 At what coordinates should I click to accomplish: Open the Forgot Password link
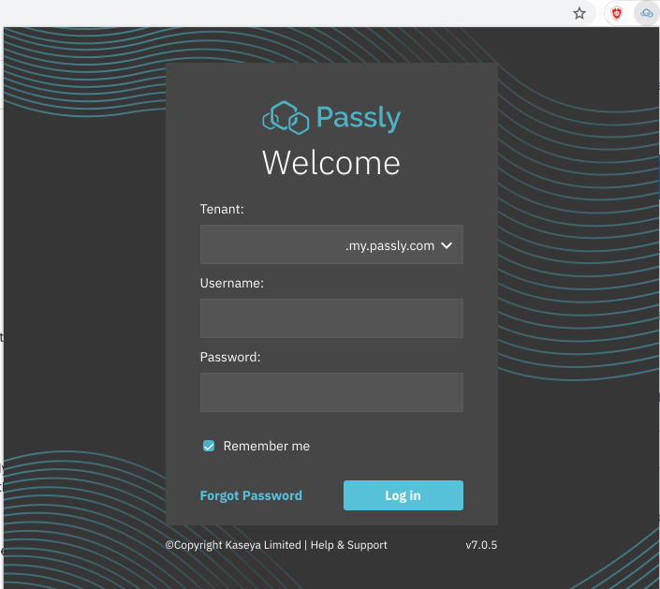[x=251, y=495]
